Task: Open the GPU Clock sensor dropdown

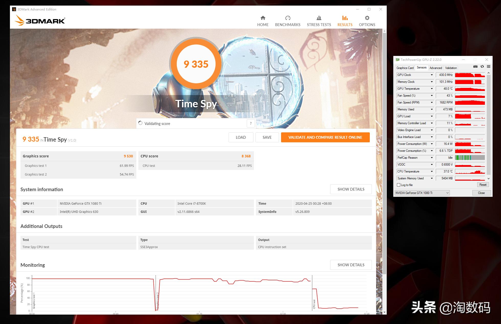Action: [x=432, y=75]
